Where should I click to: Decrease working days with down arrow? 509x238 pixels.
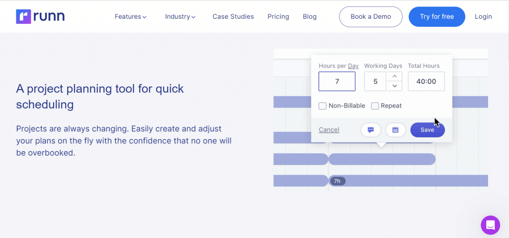tap(395, 86)
